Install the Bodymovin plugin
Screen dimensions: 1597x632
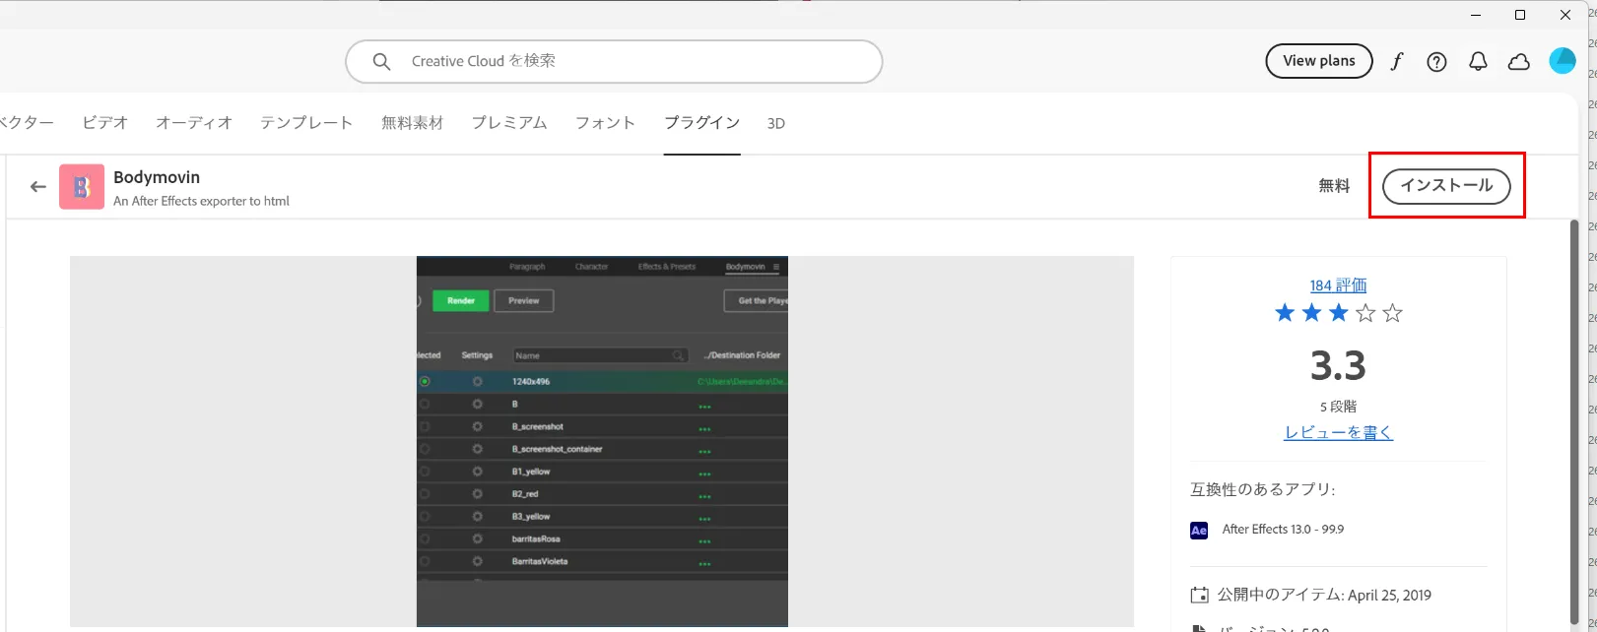pos(1445,185)
